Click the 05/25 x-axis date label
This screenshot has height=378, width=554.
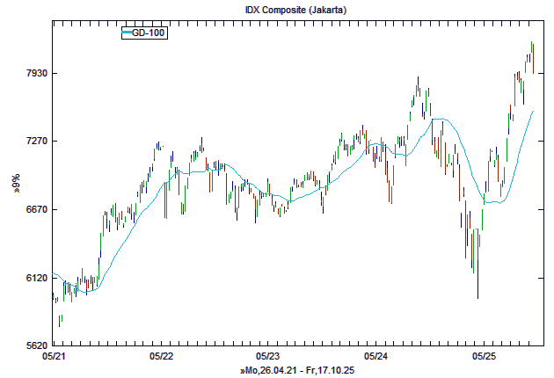(485, 357)
